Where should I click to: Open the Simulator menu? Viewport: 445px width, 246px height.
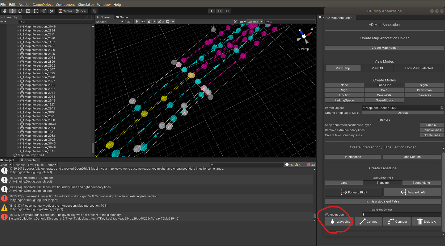tap(86, 4)
